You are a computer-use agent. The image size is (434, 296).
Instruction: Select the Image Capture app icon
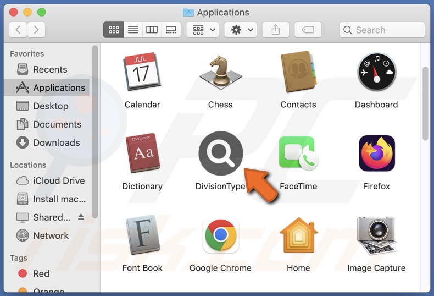coord(376,235)
